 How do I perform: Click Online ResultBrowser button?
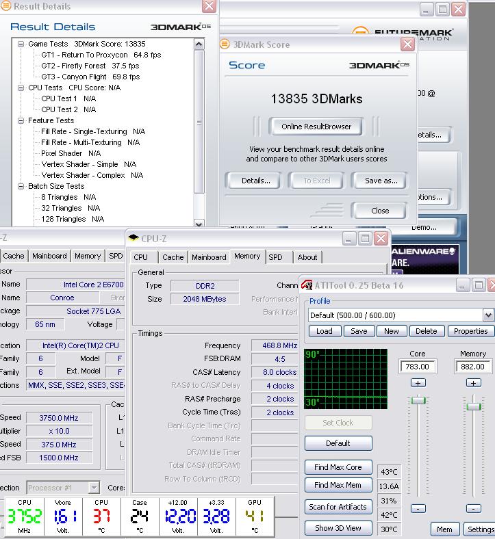coord(316,127)
